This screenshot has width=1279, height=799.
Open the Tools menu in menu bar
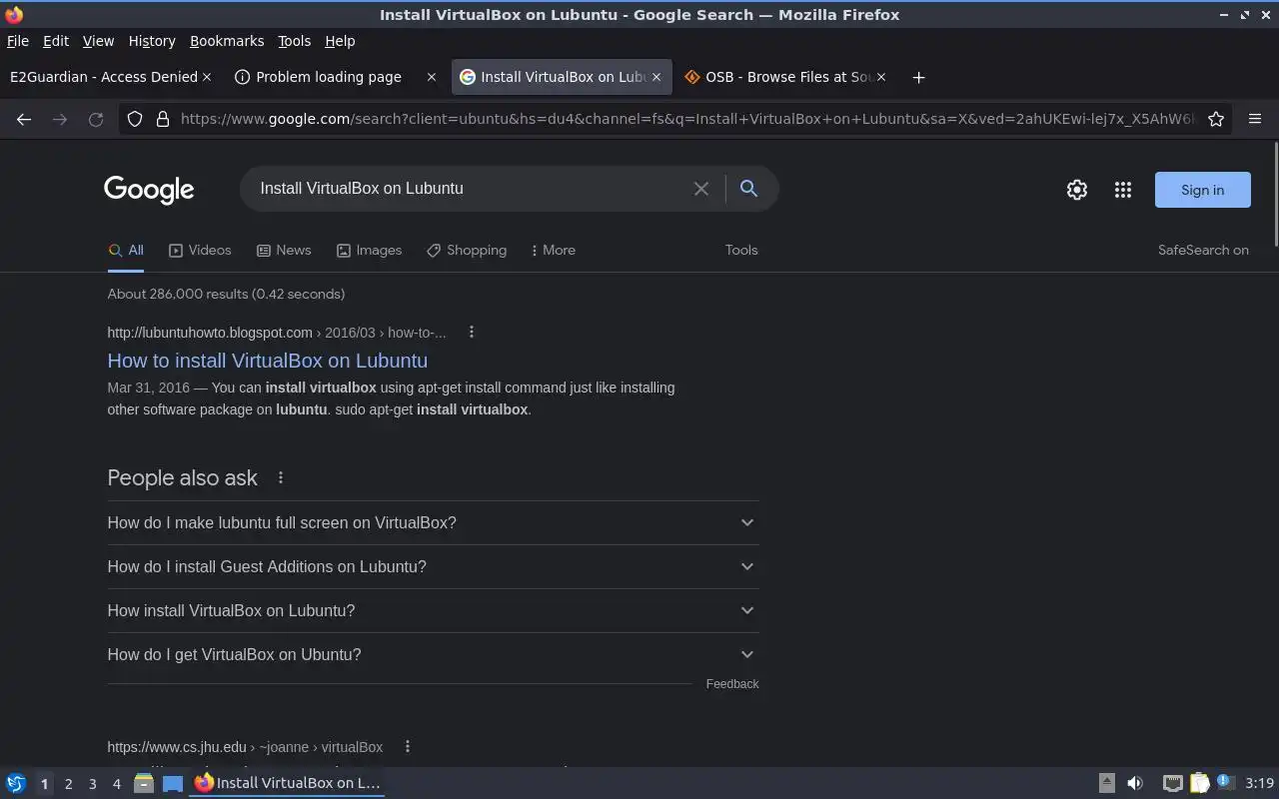(294, 41)
